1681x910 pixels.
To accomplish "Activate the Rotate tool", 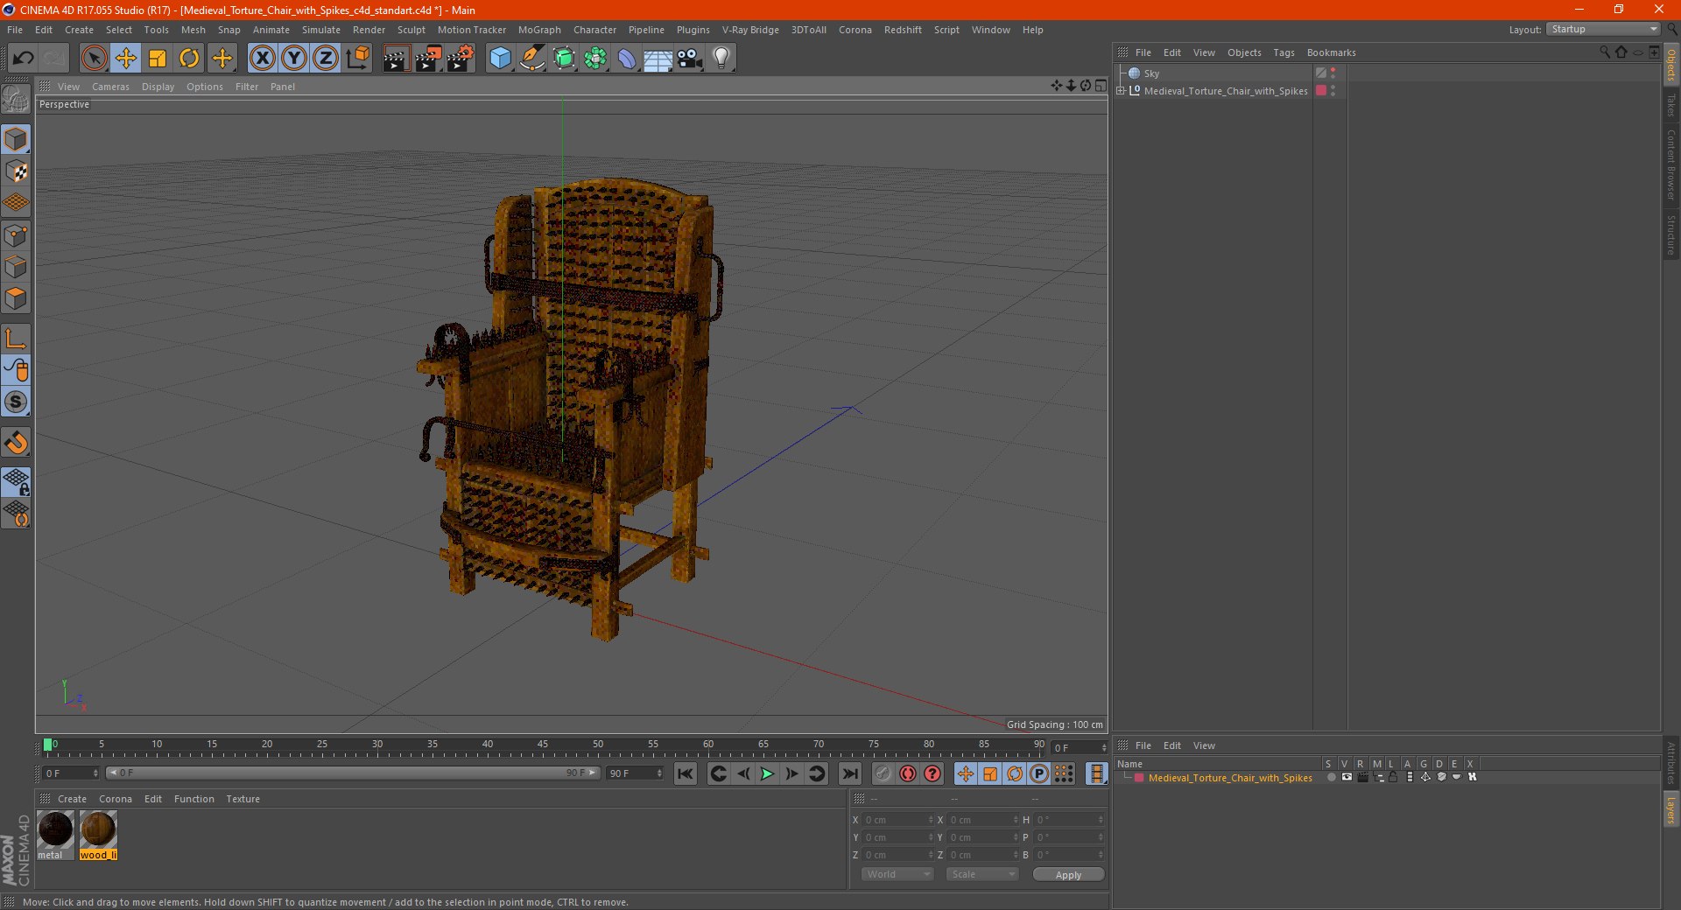I will pos(189,59).
